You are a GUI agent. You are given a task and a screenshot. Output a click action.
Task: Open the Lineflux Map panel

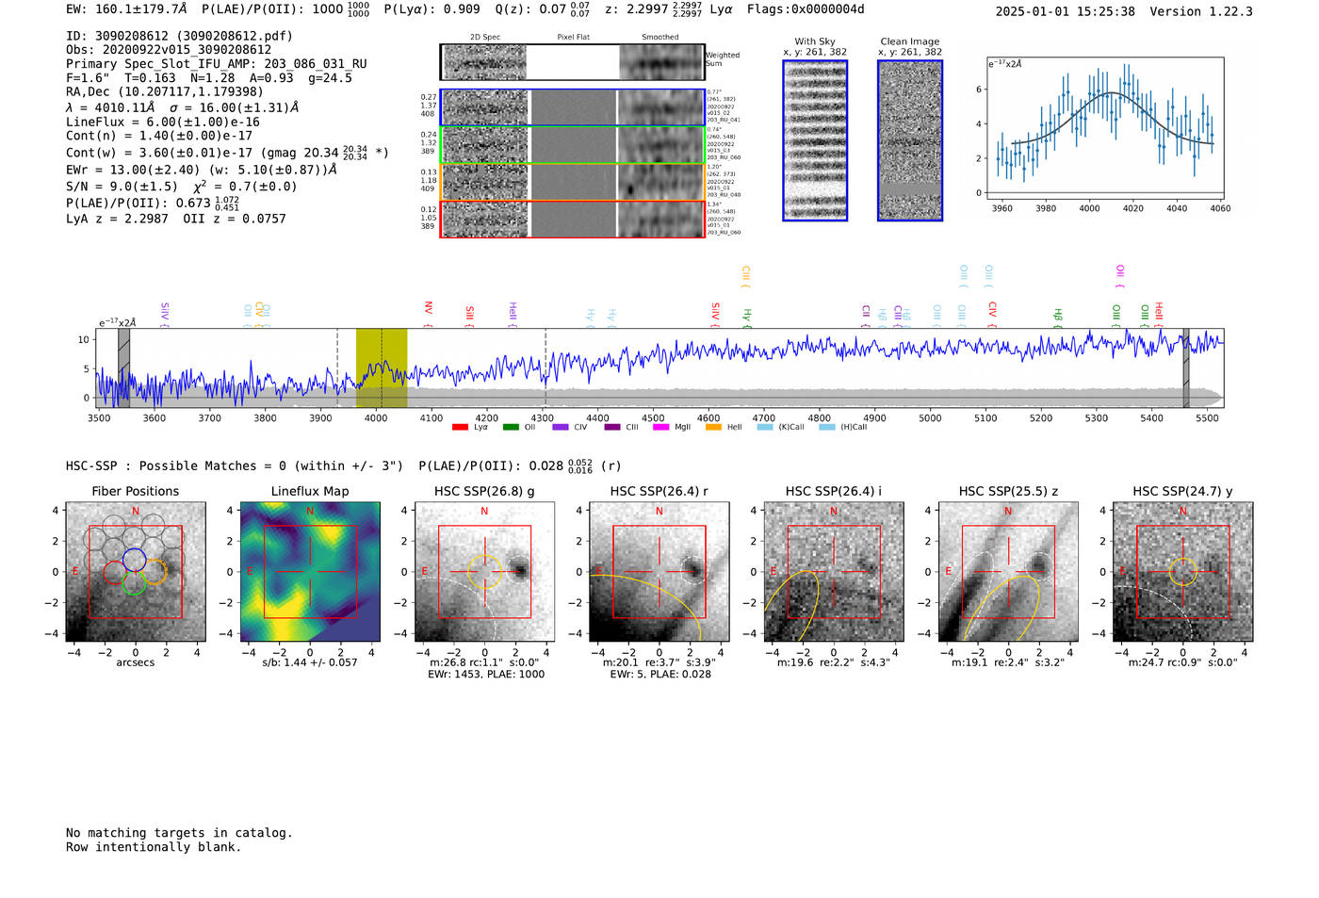pyautogui.click(x=310, y=572)
